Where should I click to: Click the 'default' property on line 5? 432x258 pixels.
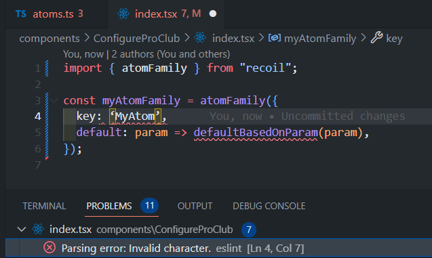99,133
